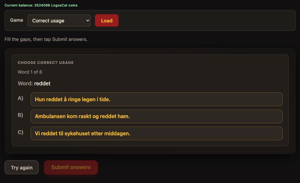The image size is (300, 183).
Task: Click the "Word:" label in the question card
Action: [25, 84]
